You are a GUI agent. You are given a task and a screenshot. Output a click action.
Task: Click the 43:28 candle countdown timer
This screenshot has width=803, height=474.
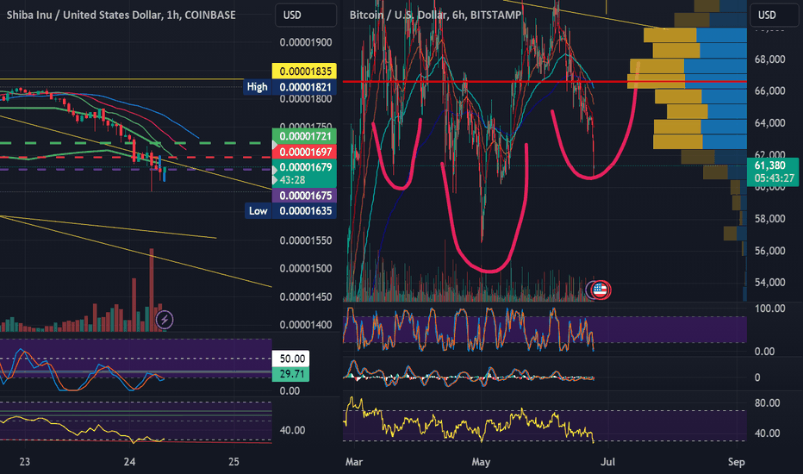[x=292, y=180]
